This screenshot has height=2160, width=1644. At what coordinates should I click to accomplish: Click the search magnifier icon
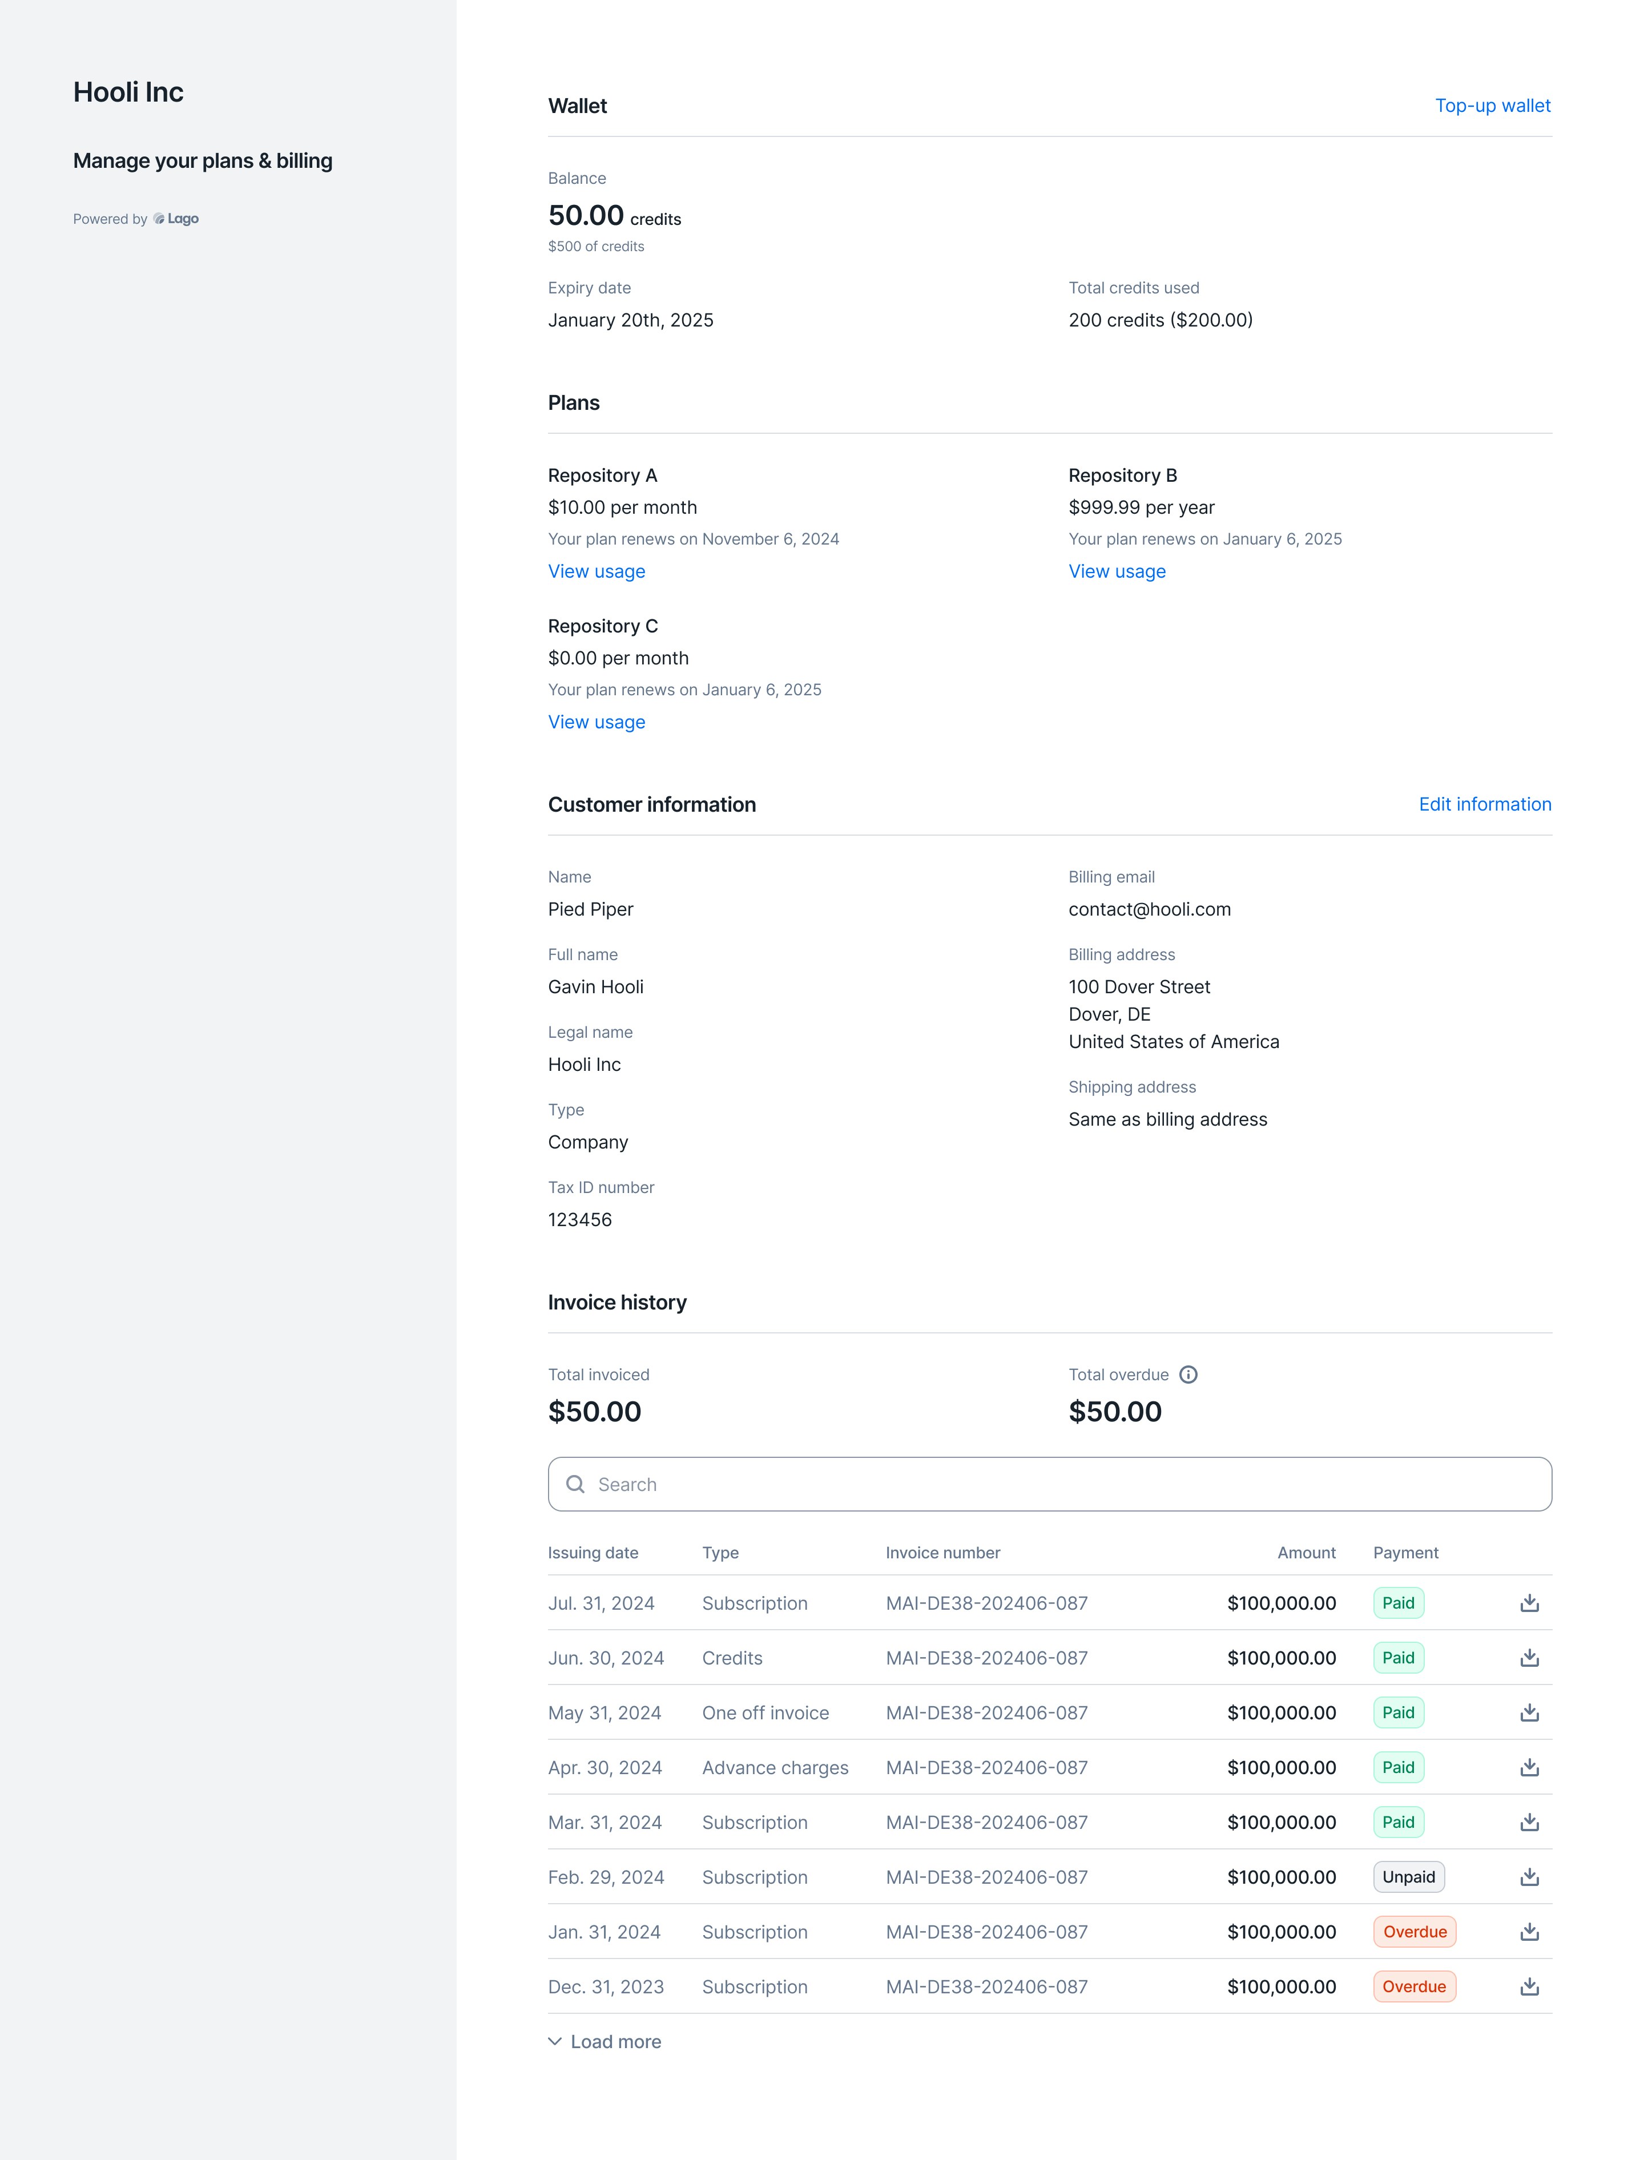click(x=575, y=1485)
